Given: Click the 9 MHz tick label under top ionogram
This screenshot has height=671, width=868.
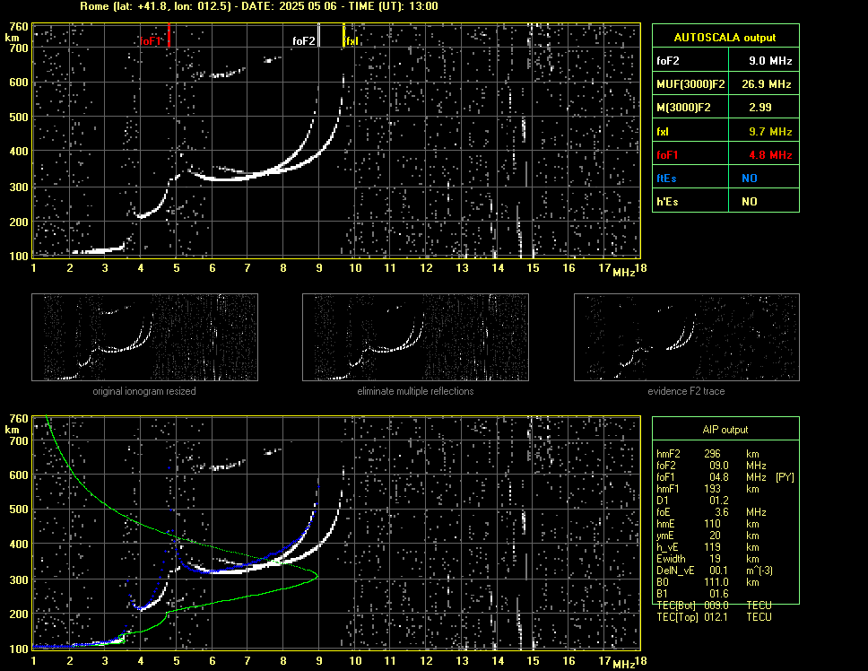Looking at the screenshot, I should tap(319, 268).
